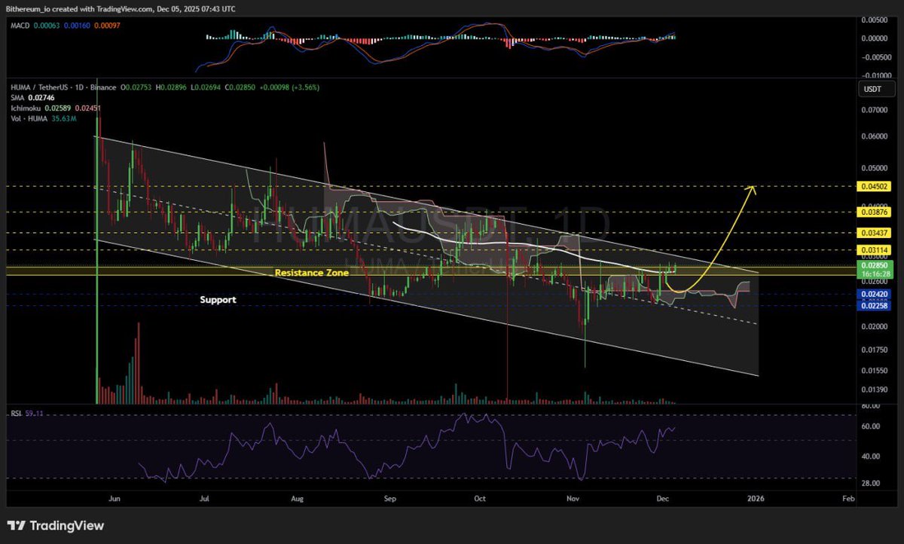Click the Sep label on time axis
The height and width of the screenshot is (544, 904).
pos(389,499)
